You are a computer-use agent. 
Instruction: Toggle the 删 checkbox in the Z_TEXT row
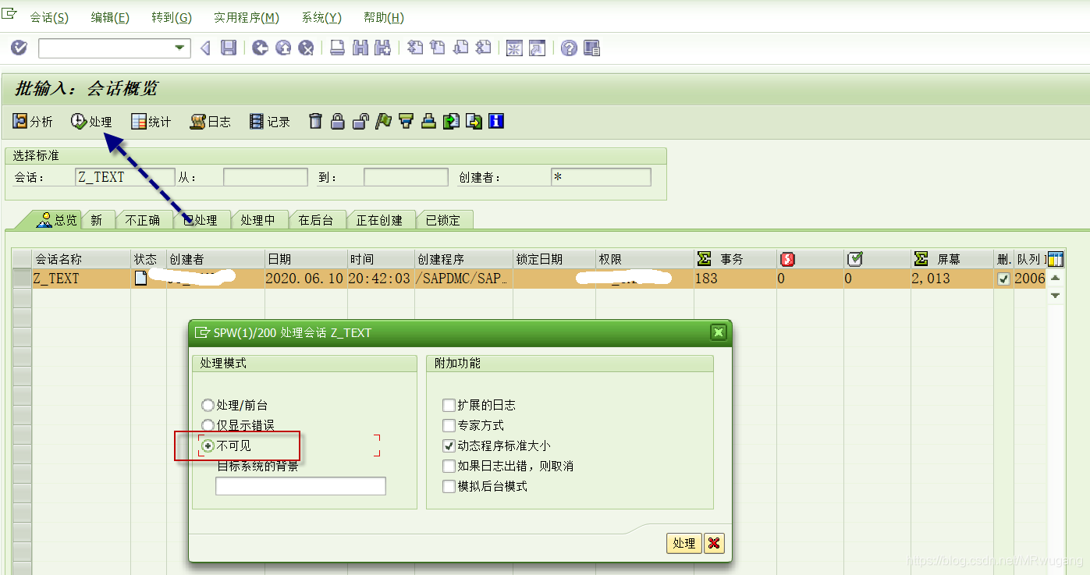point(1004,279)
